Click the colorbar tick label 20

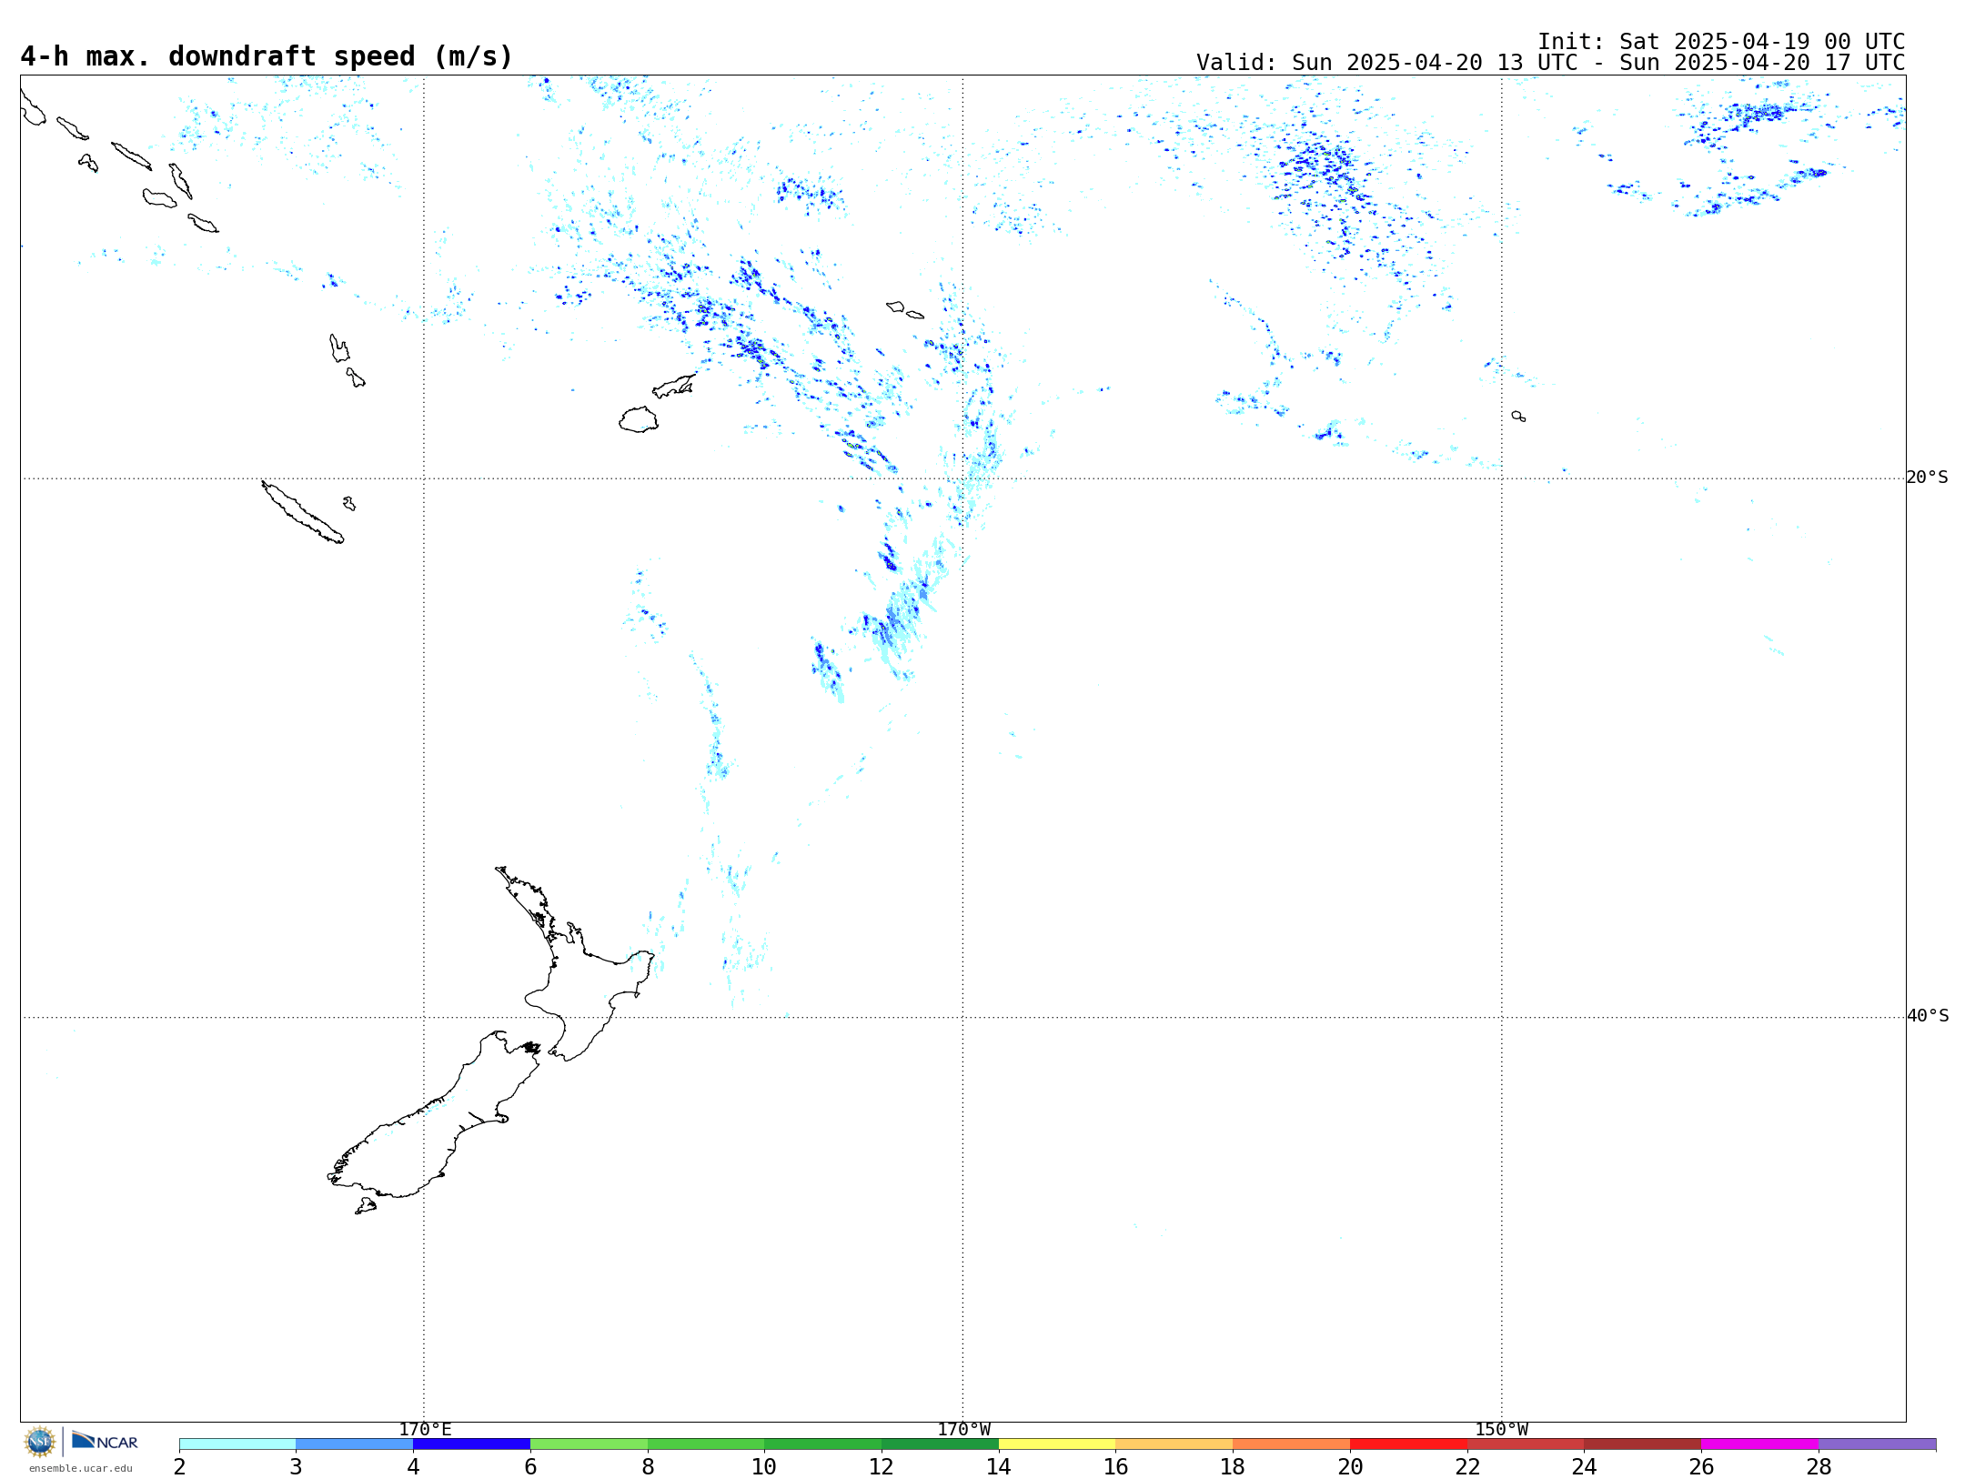1350,1466
